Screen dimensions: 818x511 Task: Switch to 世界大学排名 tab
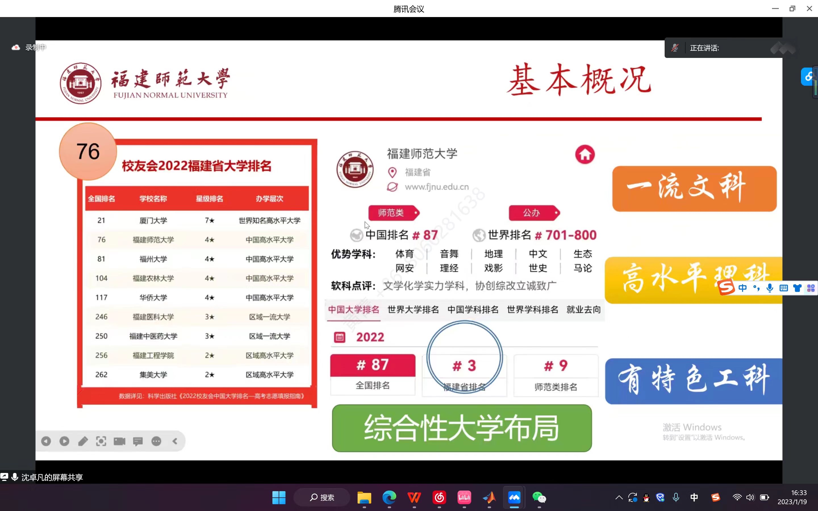(413, 309)
